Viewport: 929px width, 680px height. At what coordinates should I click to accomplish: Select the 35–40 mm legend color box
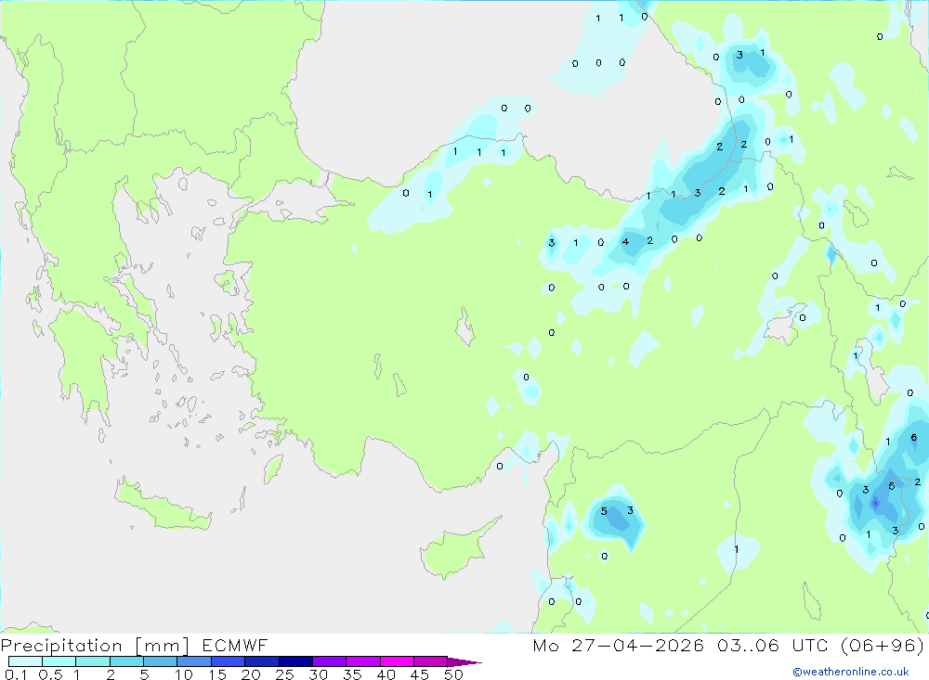click(362, 661)
